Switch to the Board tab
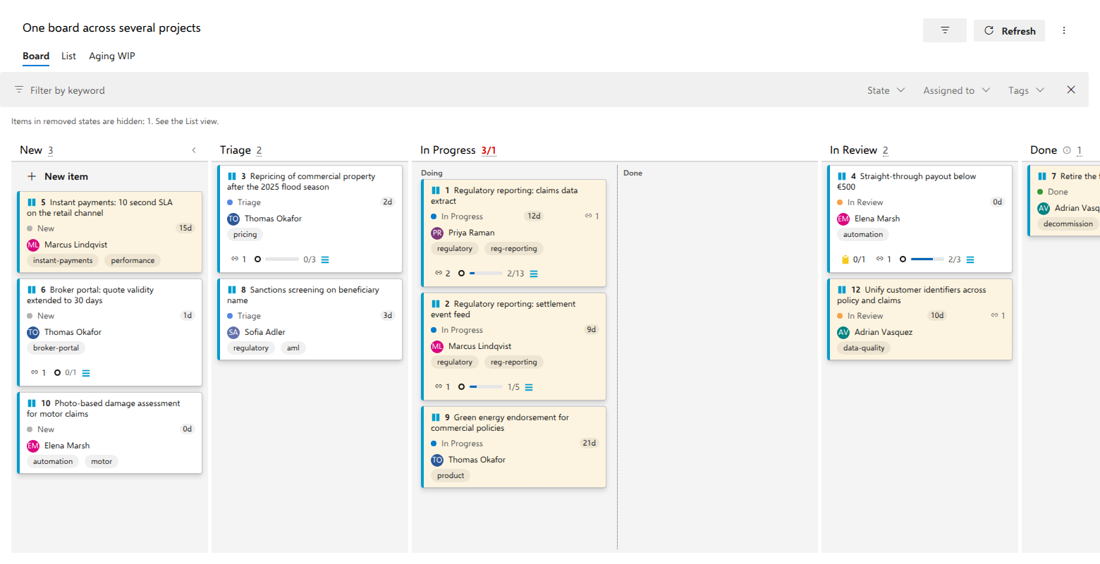The height and width of the screenshot is (564, 1100). (x=36, y=56)
